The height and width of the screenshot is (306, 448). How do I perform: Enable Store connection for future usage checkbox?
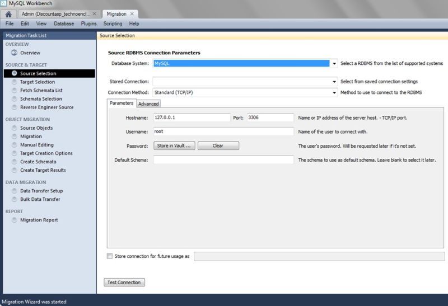click(x=110, y=256)
